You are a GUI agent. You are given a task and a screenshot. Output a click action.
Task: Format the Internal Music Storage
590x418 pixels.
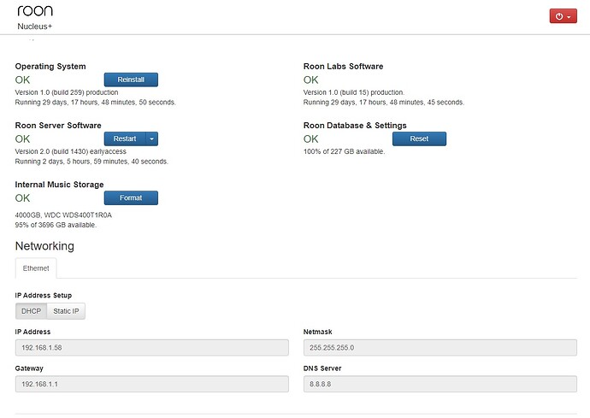(131, 198)
